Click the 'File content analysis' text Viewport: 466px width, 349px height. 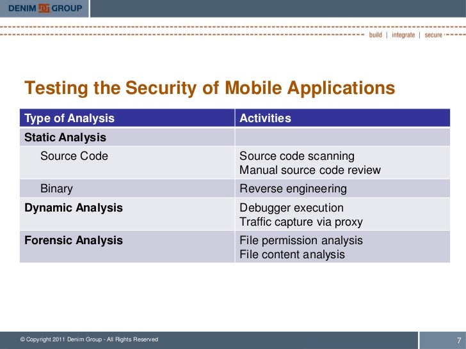(x=292, y=254)
